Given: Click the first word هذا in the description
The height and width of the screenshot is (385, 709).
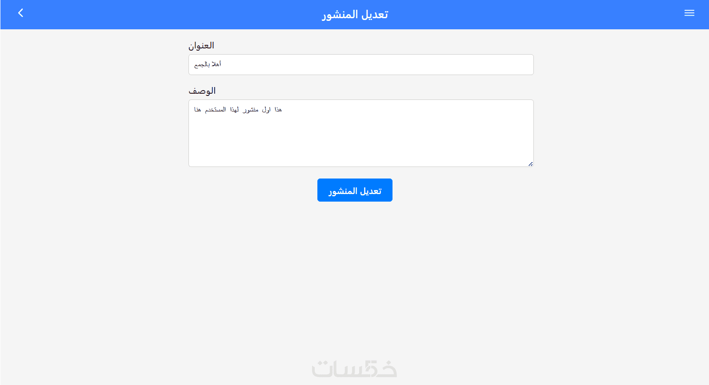Looking at the screenshot, I should point(278,110).
